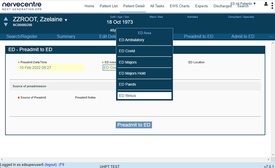Choose ED Majors Hold option
The image size is (275, 168).
[144, 73]
